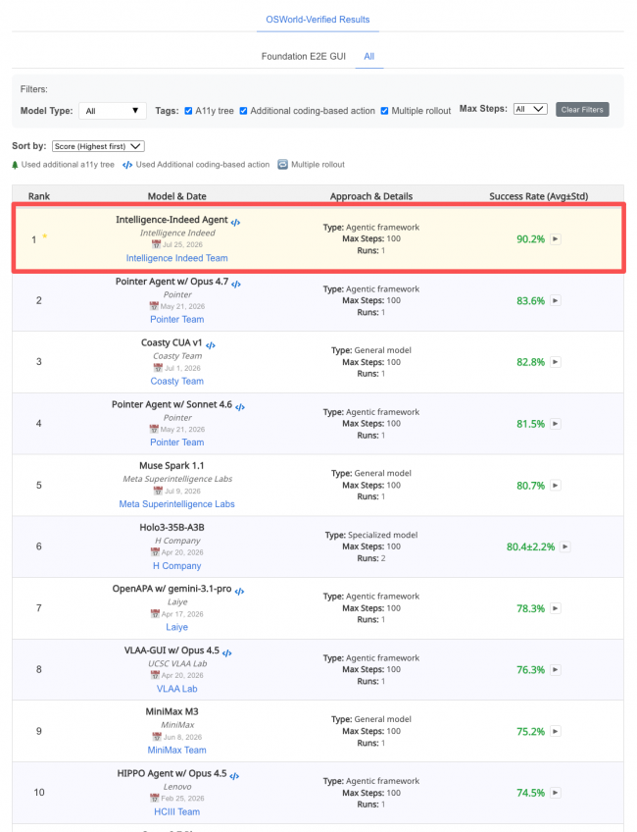Screen dimensions: 637x832
Task: Click the Rank column header
Action: point(39,196)
